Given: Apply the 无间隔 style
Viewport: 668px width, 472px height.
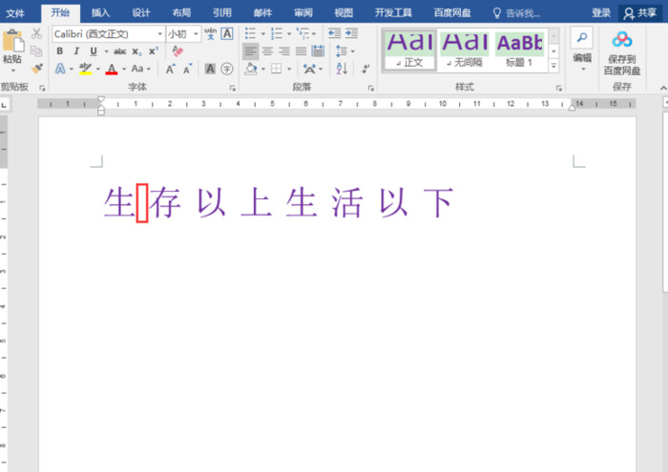Looking at the screenshot, I should click(x=465, y=51).
